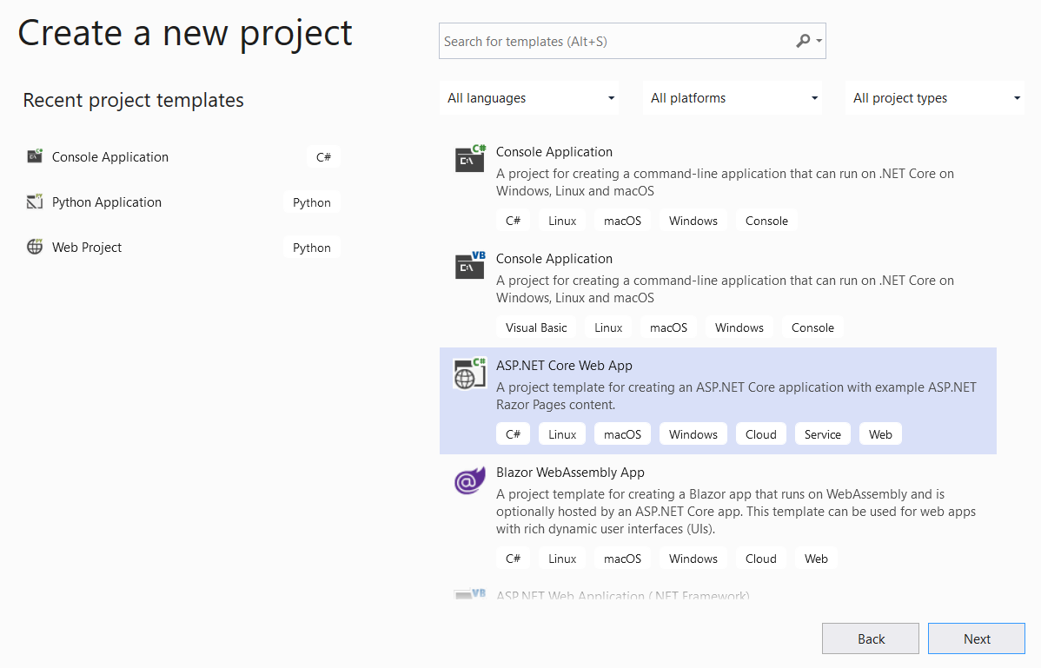Screen dimensions: 1041x668
Task: Click the template search input field
Action: click(x=608, y=41)
